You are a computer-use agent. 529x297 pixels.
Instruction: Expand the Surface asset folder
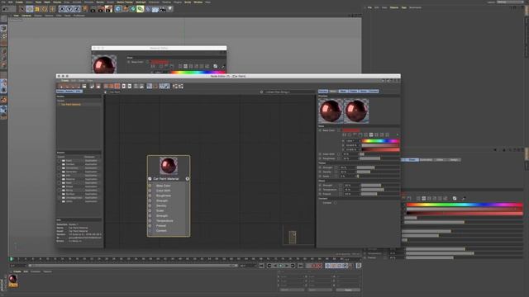click(60, 194)
